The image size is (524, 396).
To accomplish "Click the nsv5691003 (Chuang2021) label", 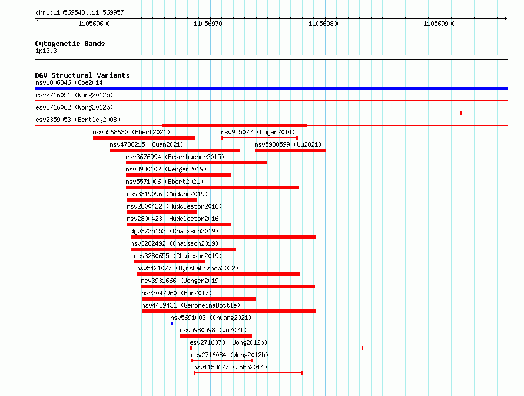I will pos(211,318).
